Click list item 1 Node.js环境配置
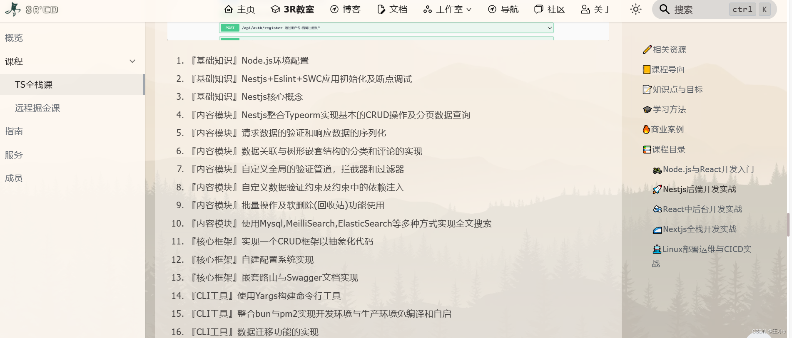Screen dimensions: 792x338 coord(250,61)
